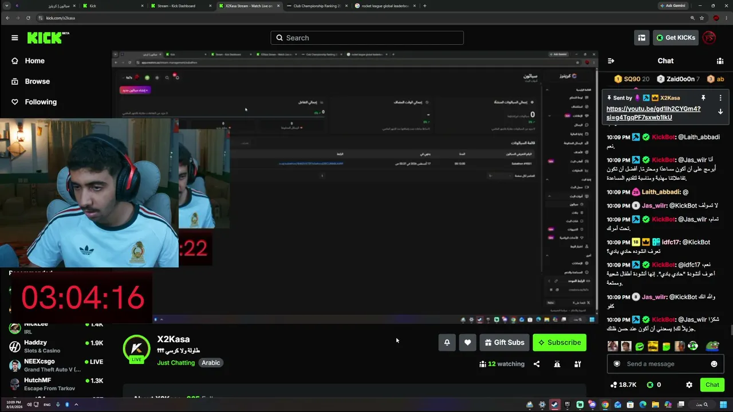Follow X2Kasa with the heart button
This screenshot has width=733, height=412.
[x=467, y=342]
